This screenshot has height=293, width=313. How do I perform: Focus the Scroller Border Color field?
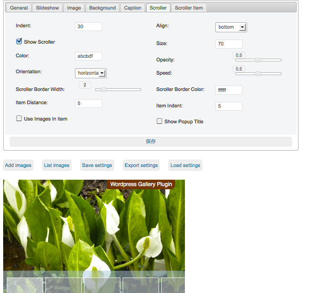click(229, 90)
